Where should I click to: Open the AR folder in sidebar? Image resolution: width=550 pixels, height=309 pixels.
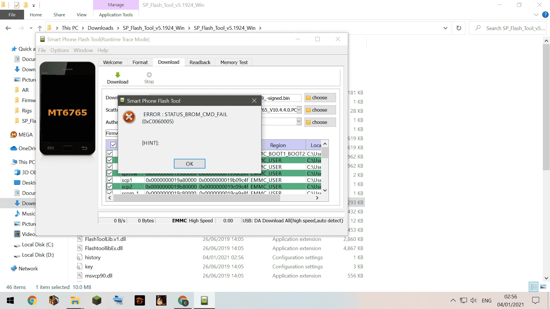(25, 90)
